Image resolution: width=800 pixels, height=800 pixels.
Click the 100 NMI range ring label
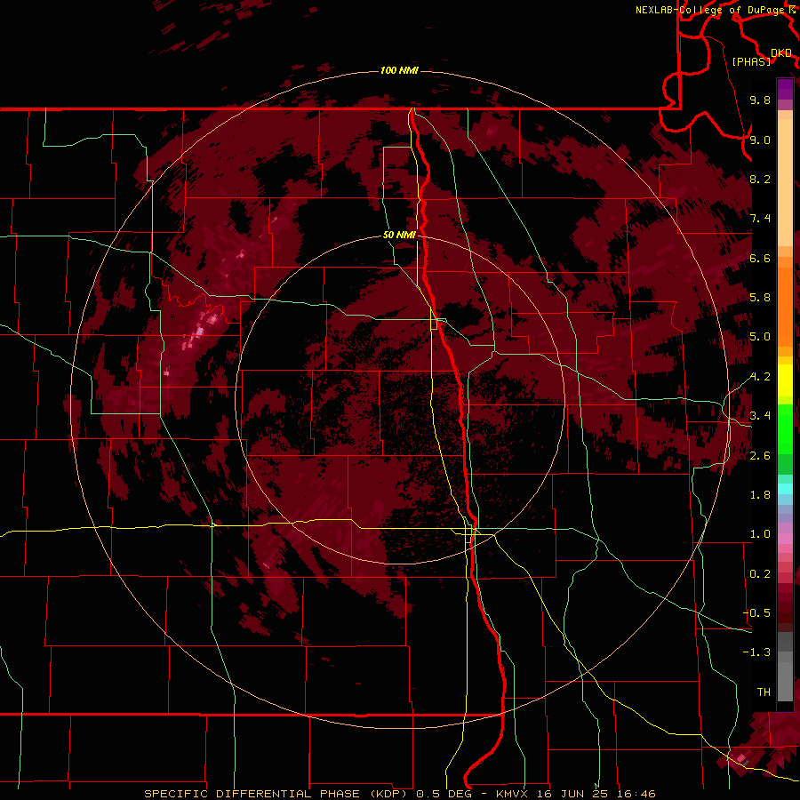point(399,70)
